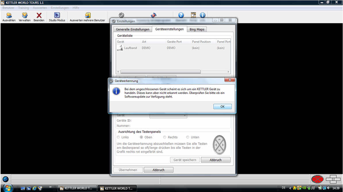This screenshot has height=192, width=343.
Task: Switch to first KETTLER WORLD T... taskbar button
Action: coord(77,188)
